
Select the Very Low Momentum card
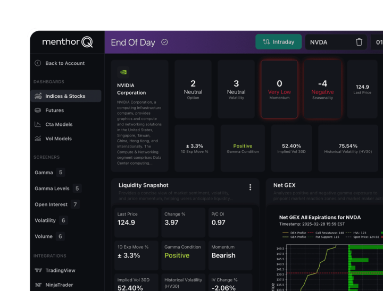pos(279,89)
